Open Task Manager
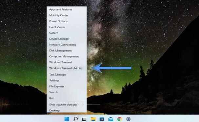This screenshot has width=199, height=122. (67, 75)
